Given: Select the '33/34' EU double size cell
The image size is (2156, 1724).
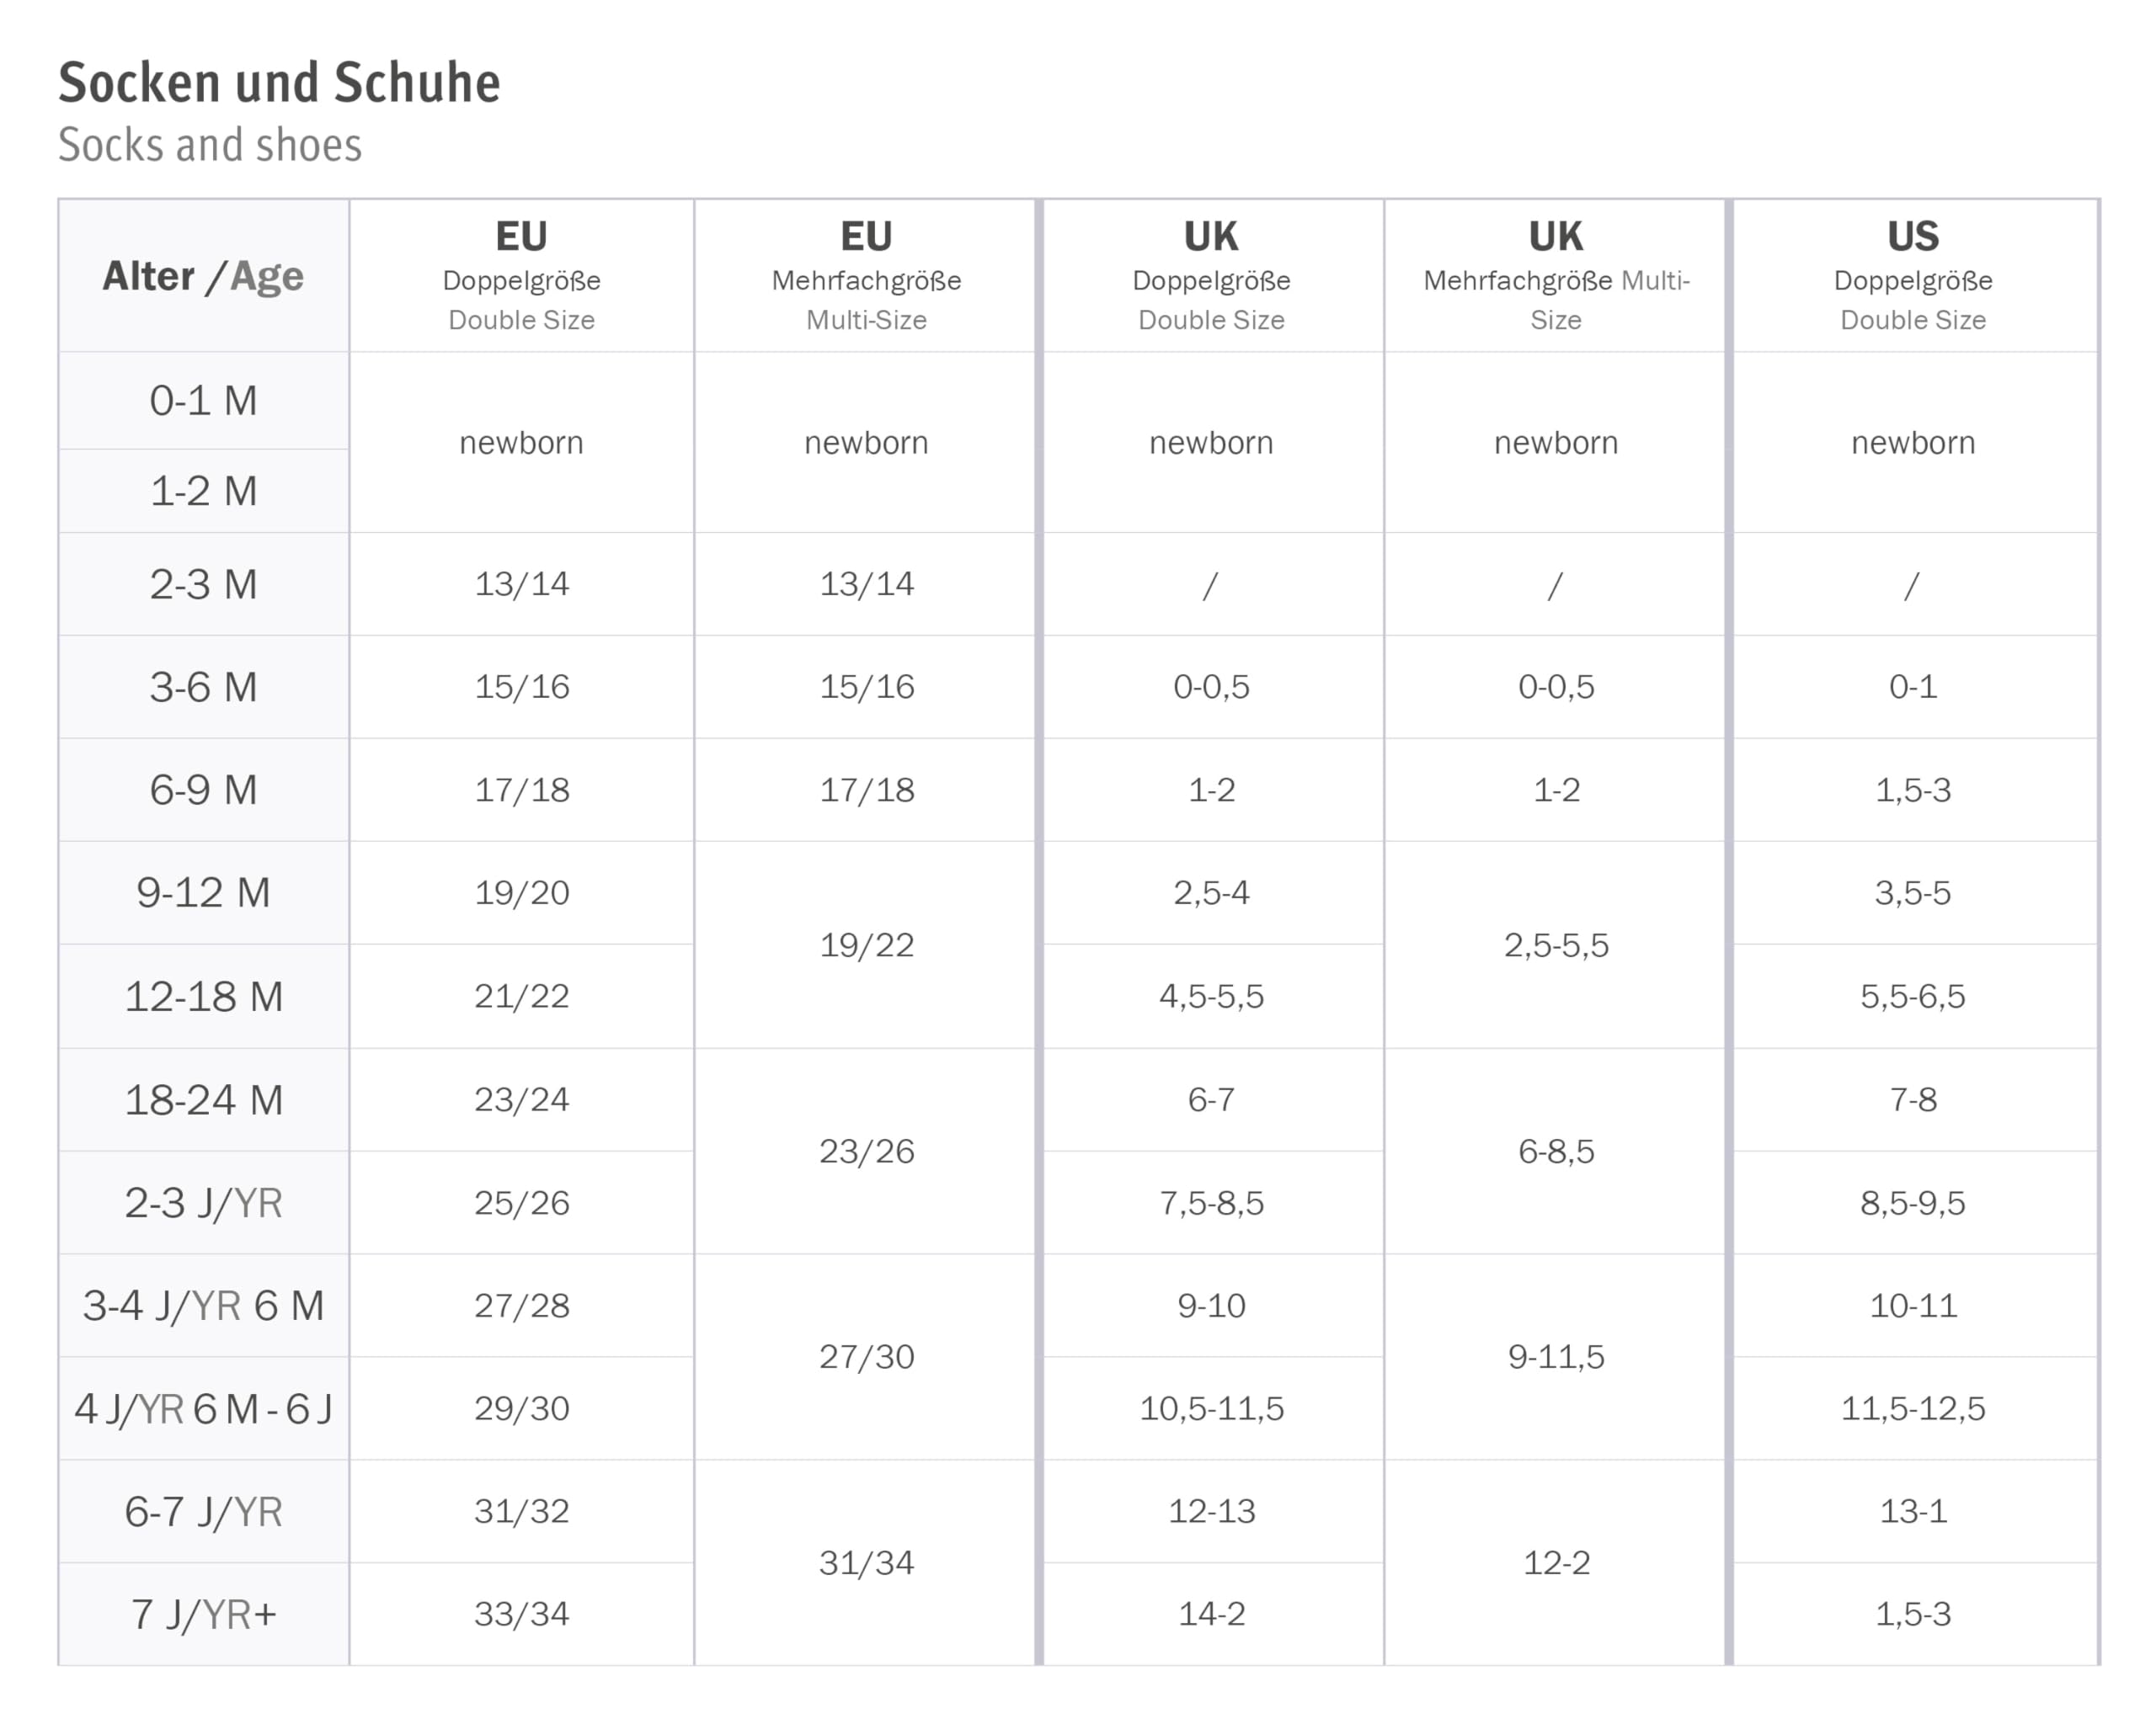Looking at the screenshot, I should (x=521, y=1614).
